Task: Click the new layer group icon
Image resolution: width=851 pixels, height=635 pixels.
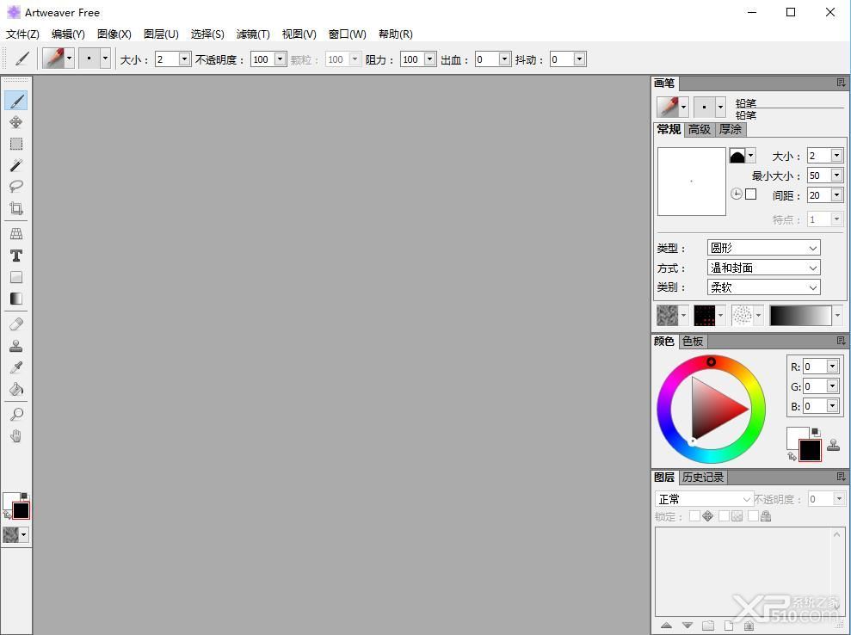Action: pyautogui.click(x=707, y=626)
